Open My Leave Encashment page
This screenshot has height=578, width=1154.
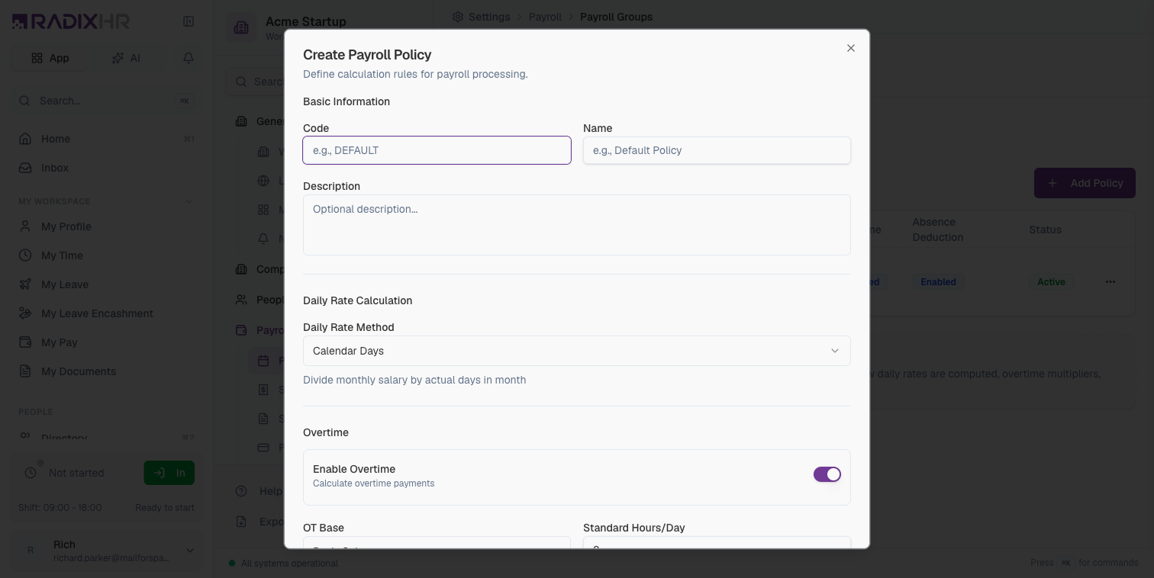106,313
